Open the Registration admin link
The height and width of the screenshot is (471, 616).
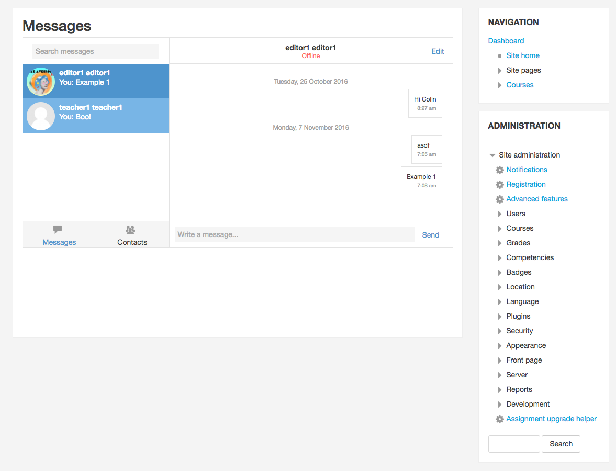(525, 184)
